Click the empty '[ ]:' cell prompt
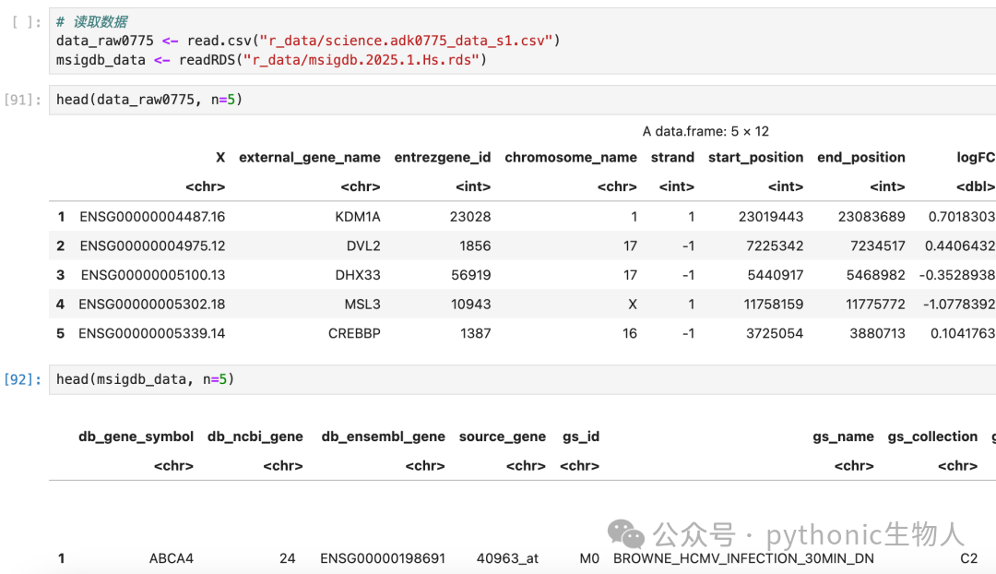The height and width of the screenshot is (574, 996). pyautogui.click(x=27, y=22)
